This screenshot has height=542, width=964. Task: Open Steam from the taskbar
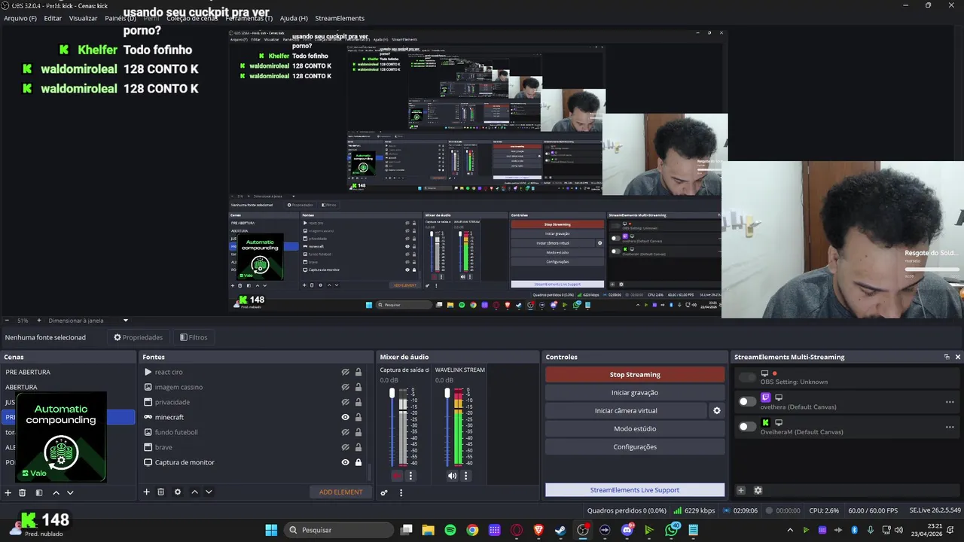[x=560, y=530]
